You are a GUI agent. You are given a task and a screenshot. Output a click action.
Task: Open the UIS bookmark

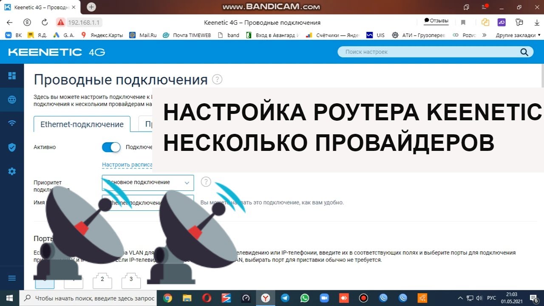[x=375, y=35]
